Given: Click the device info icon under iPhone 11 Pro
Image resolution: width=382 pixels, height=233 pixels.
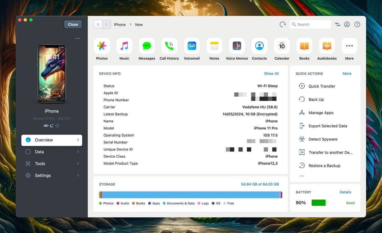Looking at the screenshot, I should tap(57, 126).
